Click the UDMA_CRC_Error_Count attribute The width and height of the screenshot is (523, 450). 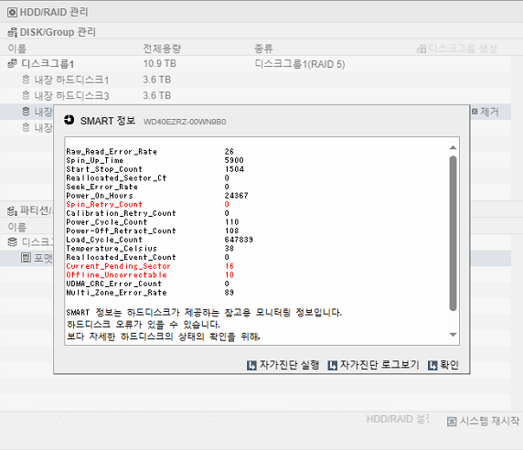coord(113,284)
